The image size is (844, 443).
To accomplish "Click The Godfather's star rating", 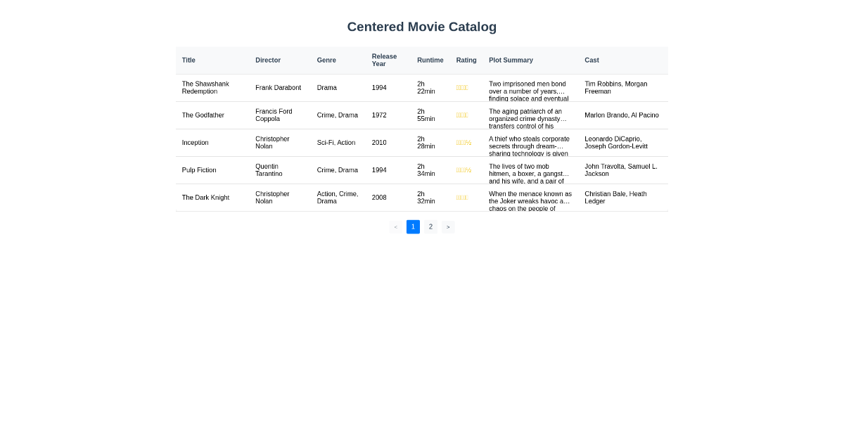I will pyautogui.click(x=462, y=115).
